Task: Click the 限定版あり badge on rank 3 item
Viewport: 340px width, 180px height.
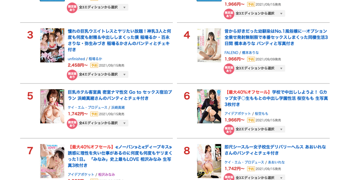Action: pyautogui.click(x=72, y=75)
